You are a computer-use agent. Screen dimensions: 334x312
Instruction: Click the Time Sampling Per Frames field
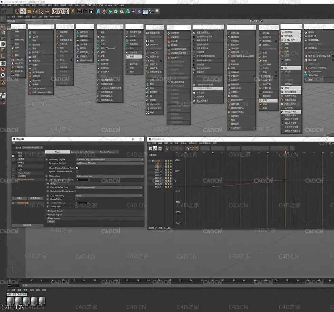coord(82,180)
